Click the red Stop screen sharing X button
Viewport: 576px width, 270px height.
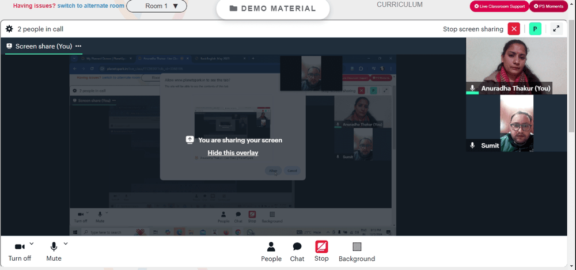click(x=514, y=29)
